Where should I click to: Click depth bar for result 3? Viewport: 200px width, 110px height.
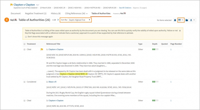(x=155, y=100)
